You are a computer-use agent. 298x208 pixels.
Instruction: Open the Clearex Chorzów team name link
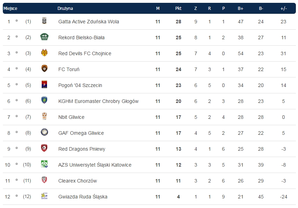77,181
